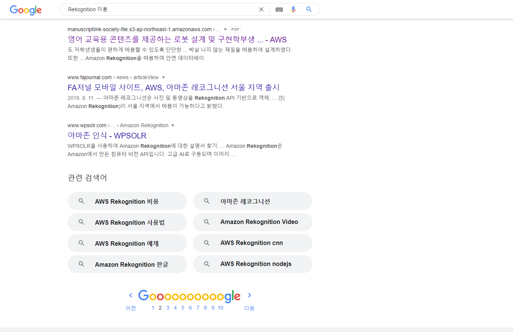The image size is (513, 332).
Task: Open the "FA저널 모바일 사이트, AWS" result
Action: (174, 87)
